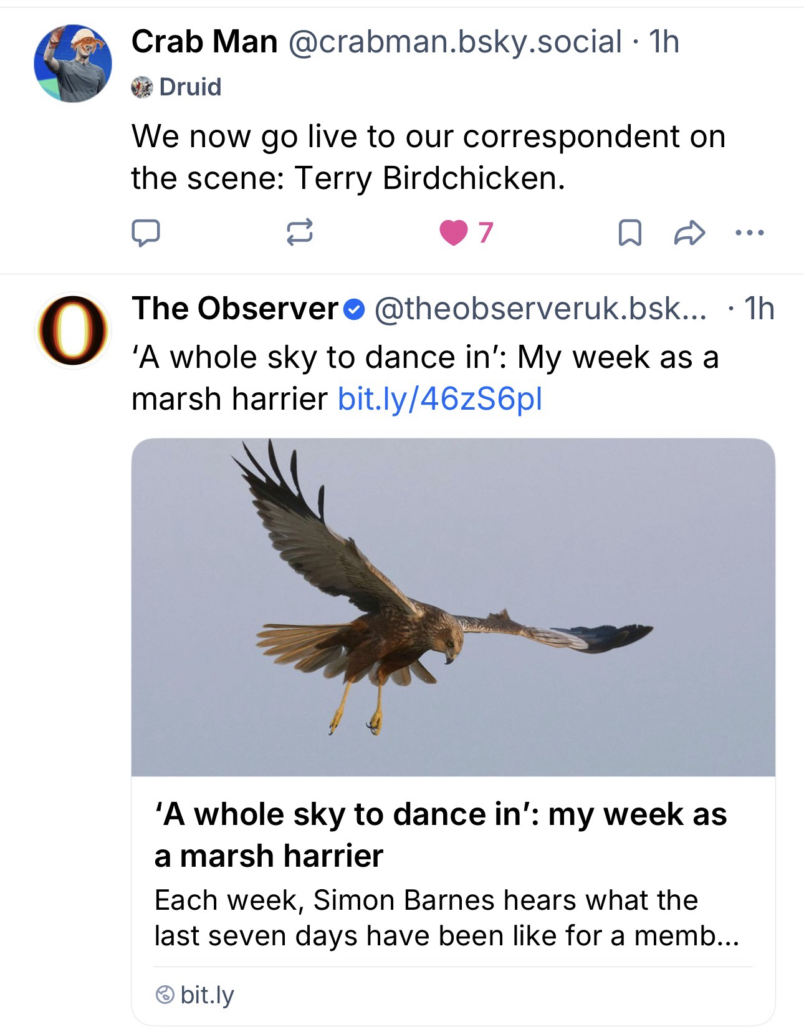
Task: Open the @crabman.bsky.social handle
Action: point(454,42)
